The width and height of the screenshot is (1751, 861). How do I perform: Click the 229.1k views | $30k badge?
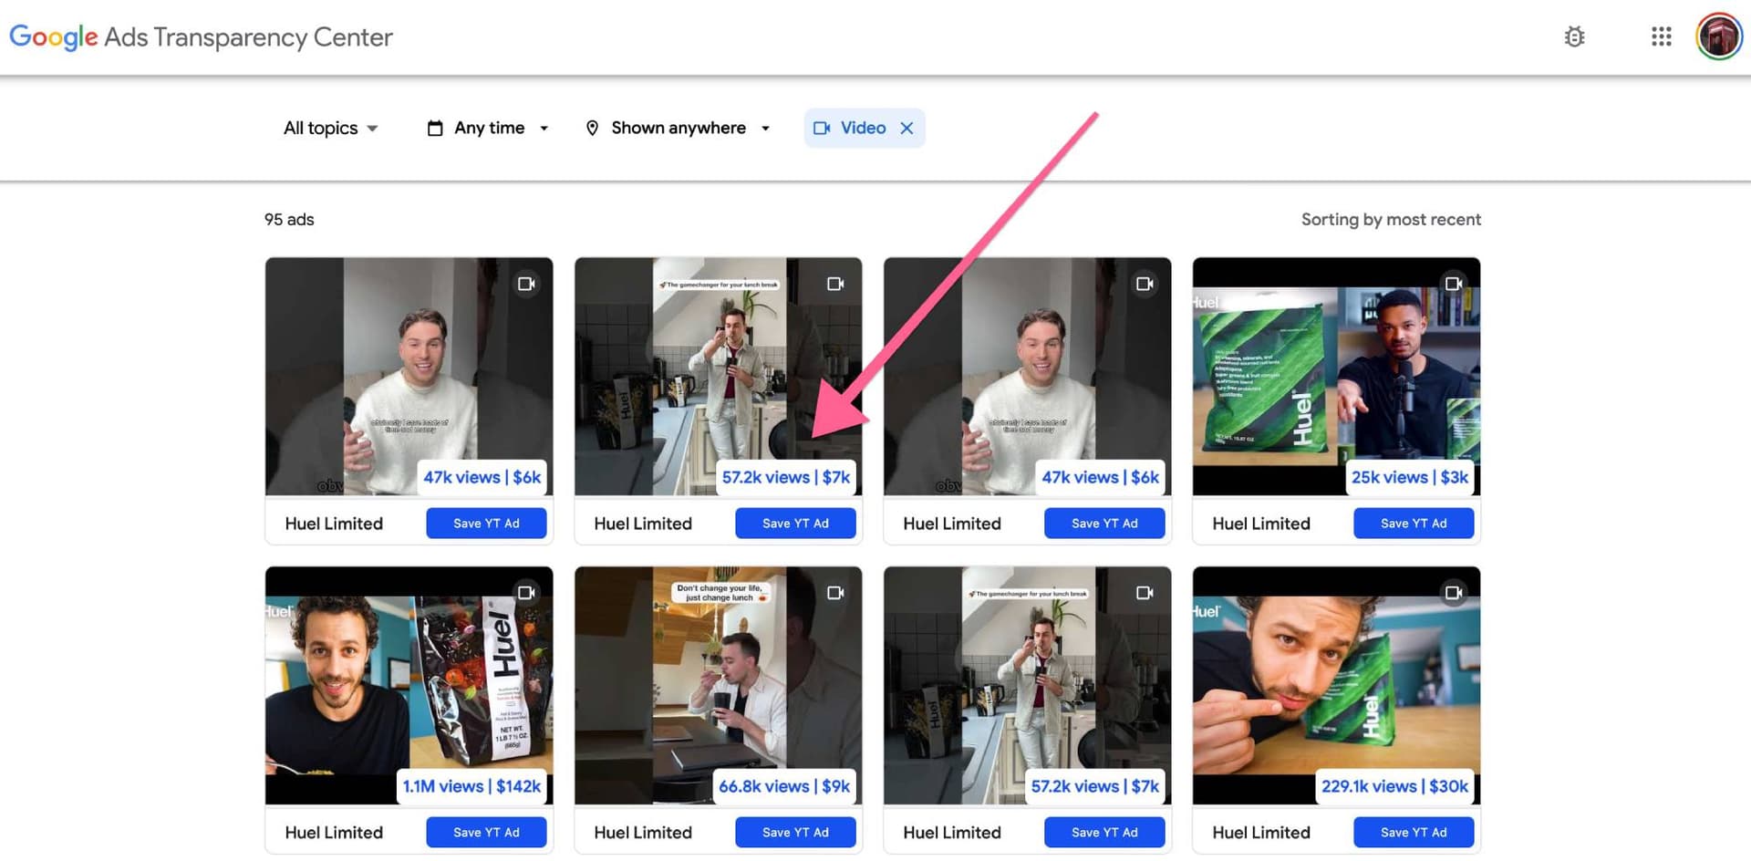1395,786
